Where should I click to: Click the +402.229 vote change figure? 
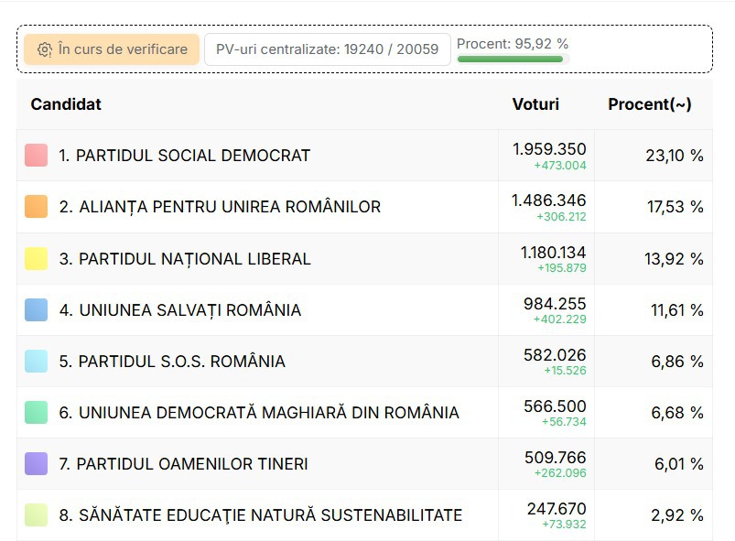tap(559, 319)
